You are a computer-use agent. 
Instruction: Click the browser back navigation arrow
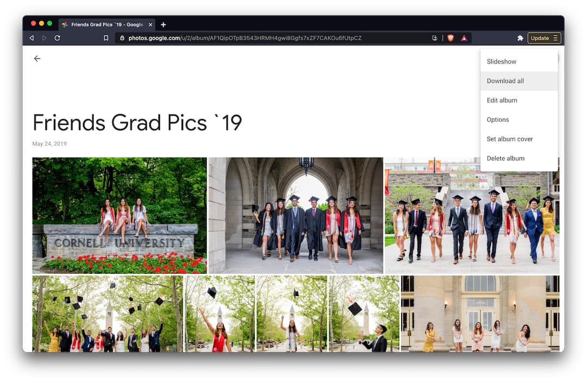tap(31, 38)
